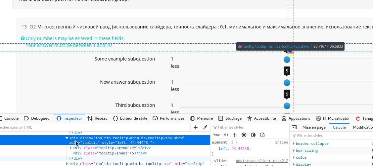Toggle dark color scheme simulation icon
Image resolution: width=373 pixels, height=166 pixels.
[x=253, y=135]
